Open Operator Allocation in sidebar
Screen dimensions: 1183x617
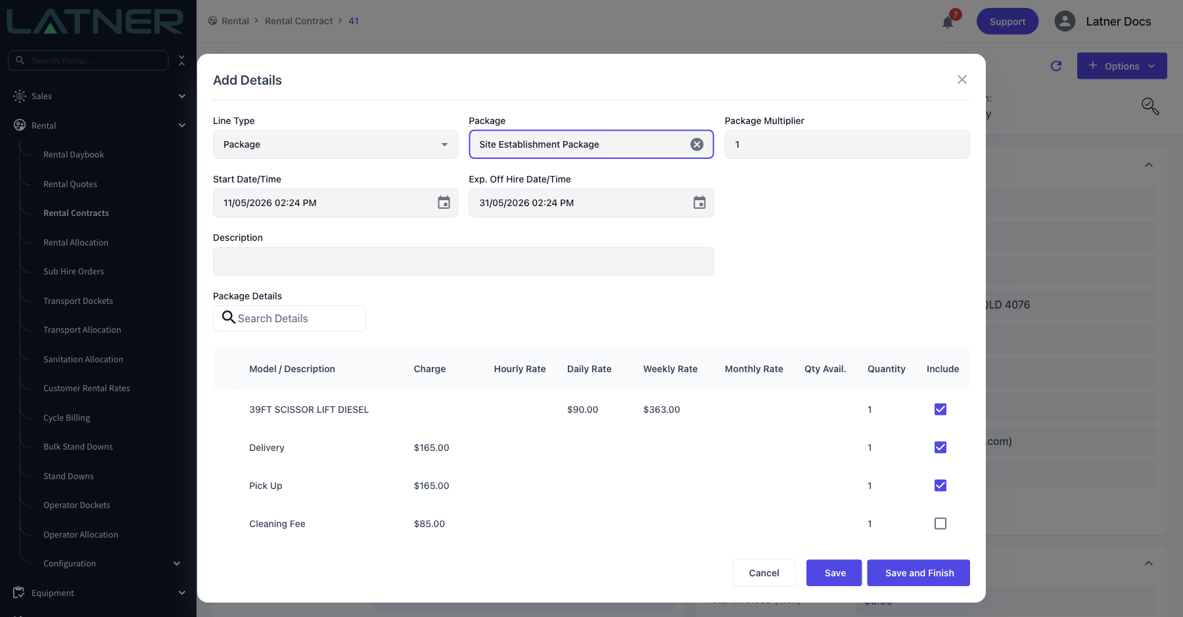81,535
